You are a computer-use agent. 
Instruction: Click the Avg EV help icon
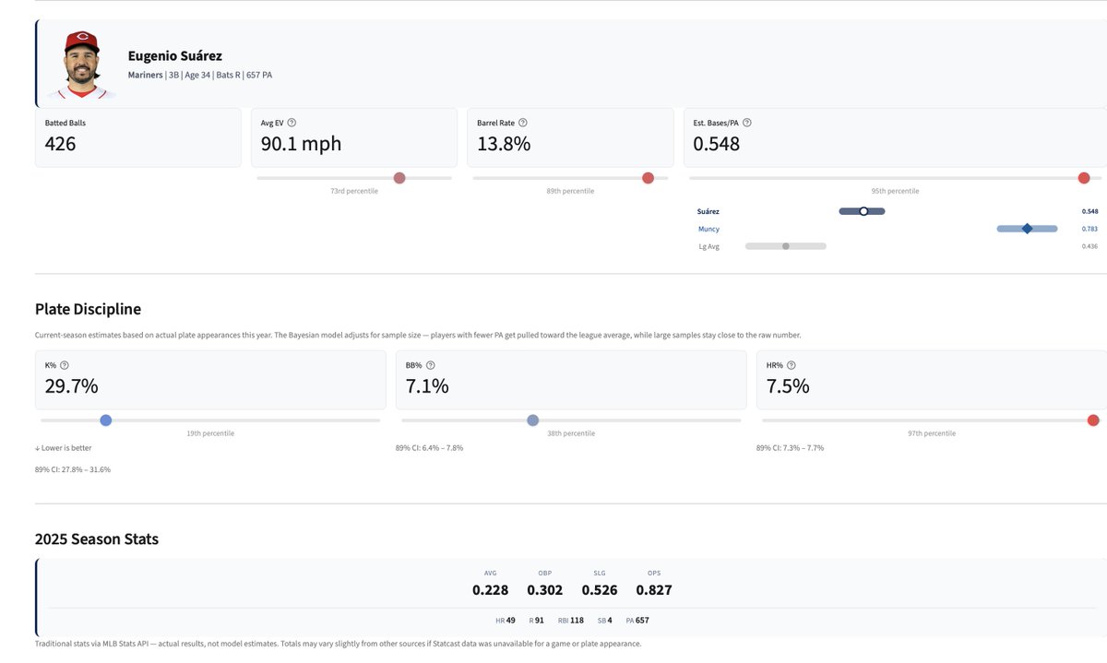(x=292, y=123)
